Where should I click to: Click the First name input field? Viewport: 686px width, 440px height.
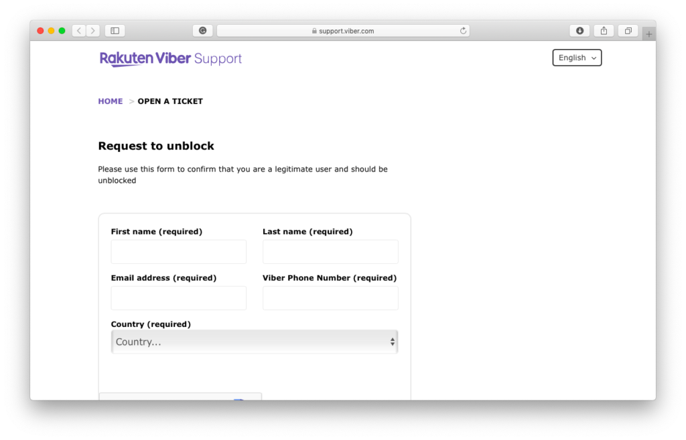tap(179, 252)
